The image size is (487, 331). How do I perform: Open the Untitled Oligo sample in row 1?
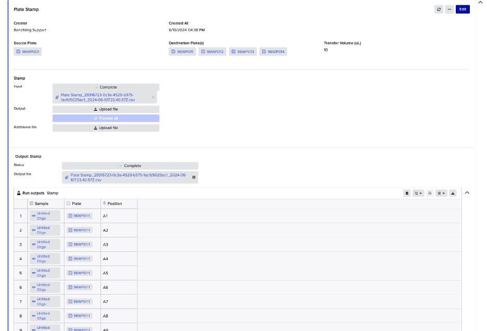[44, 215]
